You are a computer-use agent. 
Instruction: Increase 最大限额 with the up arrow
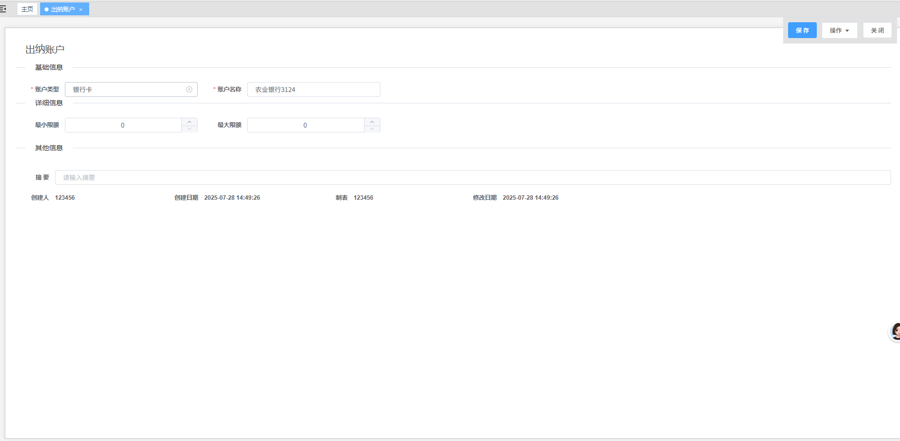pos(372,122)
